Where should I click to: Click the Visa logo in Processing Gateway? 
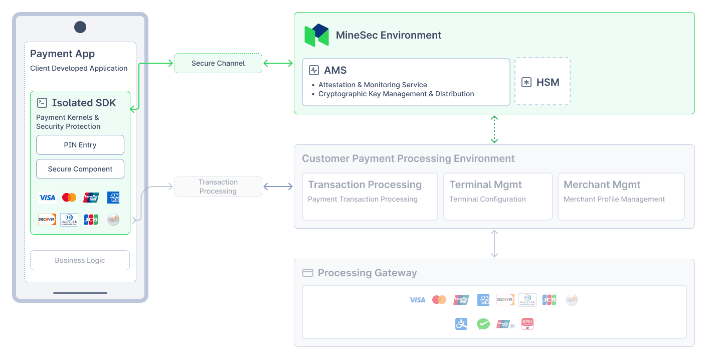[x=417, y=300]
